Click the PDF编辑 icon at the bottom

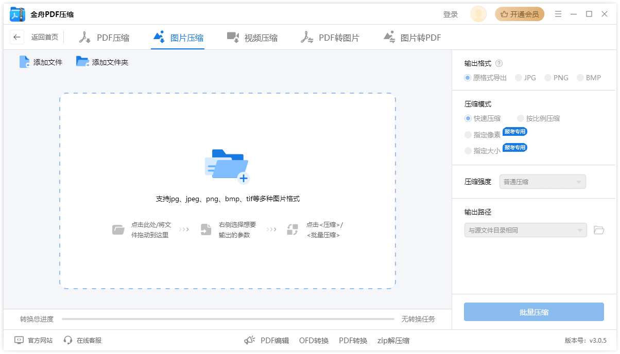click(249, 340)
